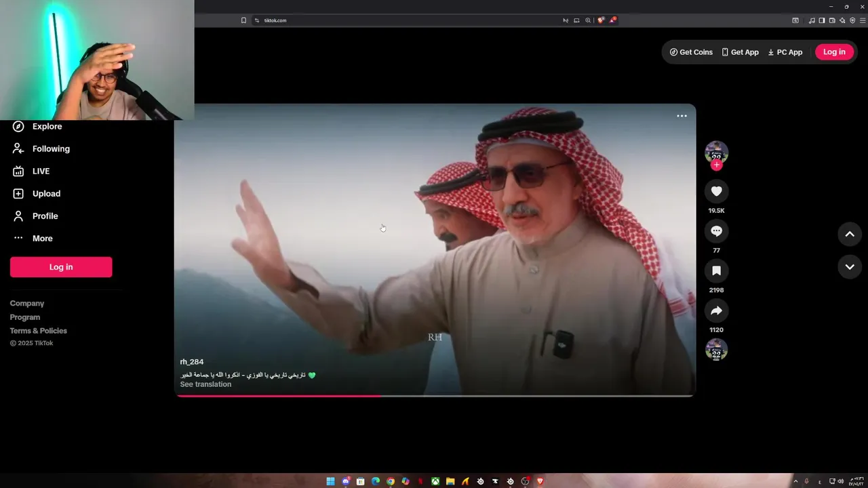
Task: Open the Brave Rewards triangle icon
Action: [x=612, y=20]
